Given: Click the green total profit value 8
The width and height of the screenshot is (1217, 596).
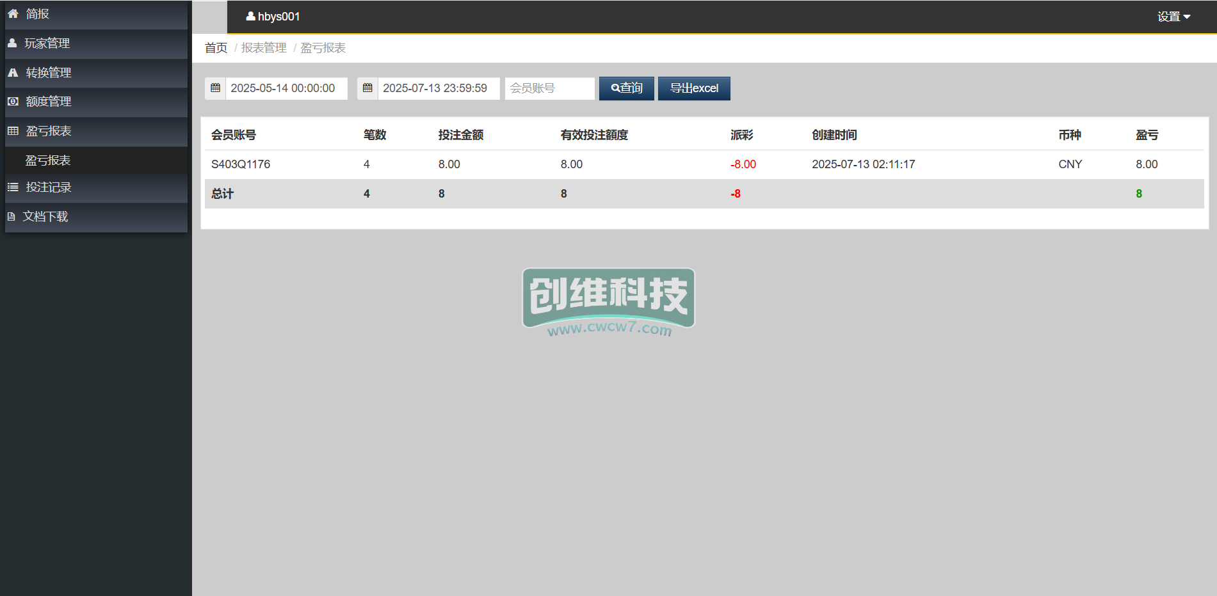Looking at the screenshot, I should point(1139,194).
